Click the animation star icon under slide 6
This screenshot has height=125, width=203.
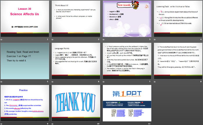pos(52,82)
